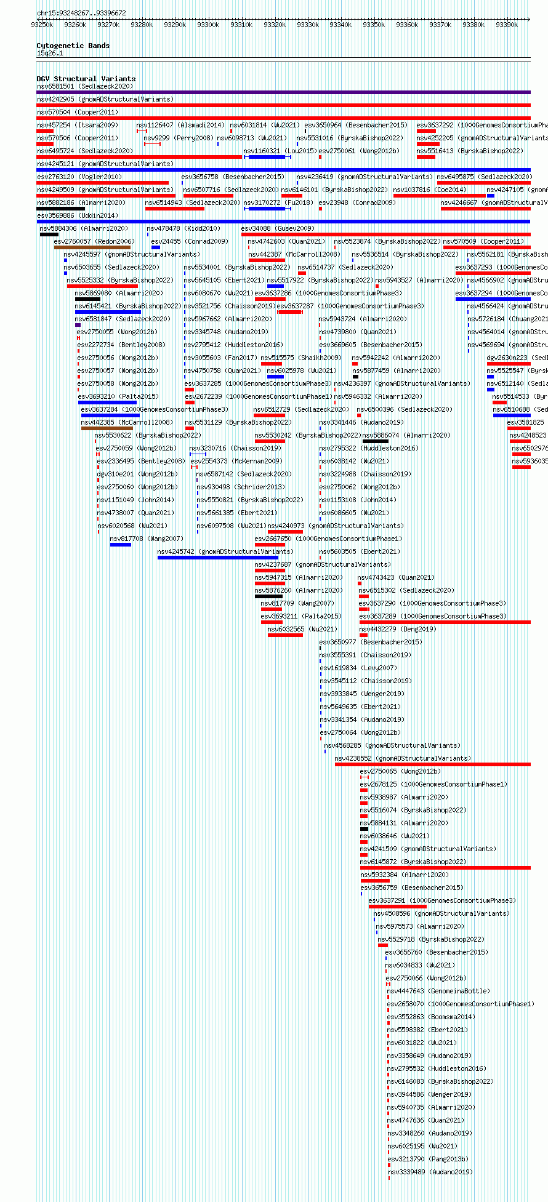Open esv2750065 (Wong2012b) variant
This screenshot has width=548, height=1202.
pyautogui.click(x=400, y=771)
